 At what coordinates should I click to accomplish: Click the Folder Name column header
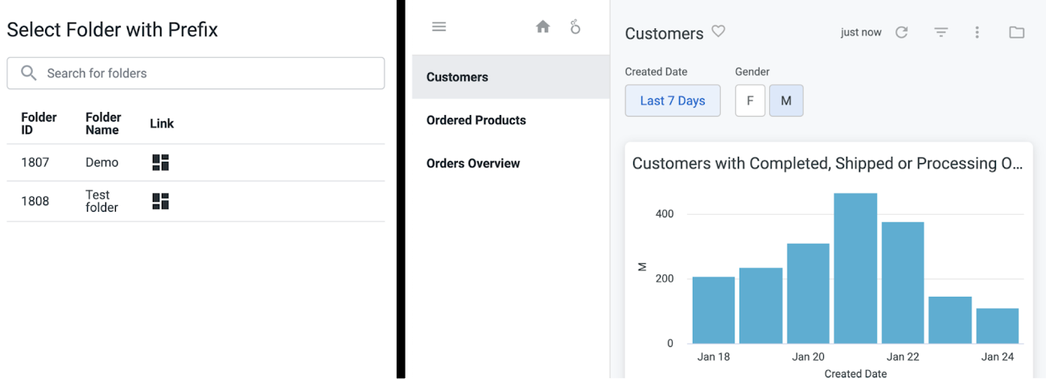(103, 123)
